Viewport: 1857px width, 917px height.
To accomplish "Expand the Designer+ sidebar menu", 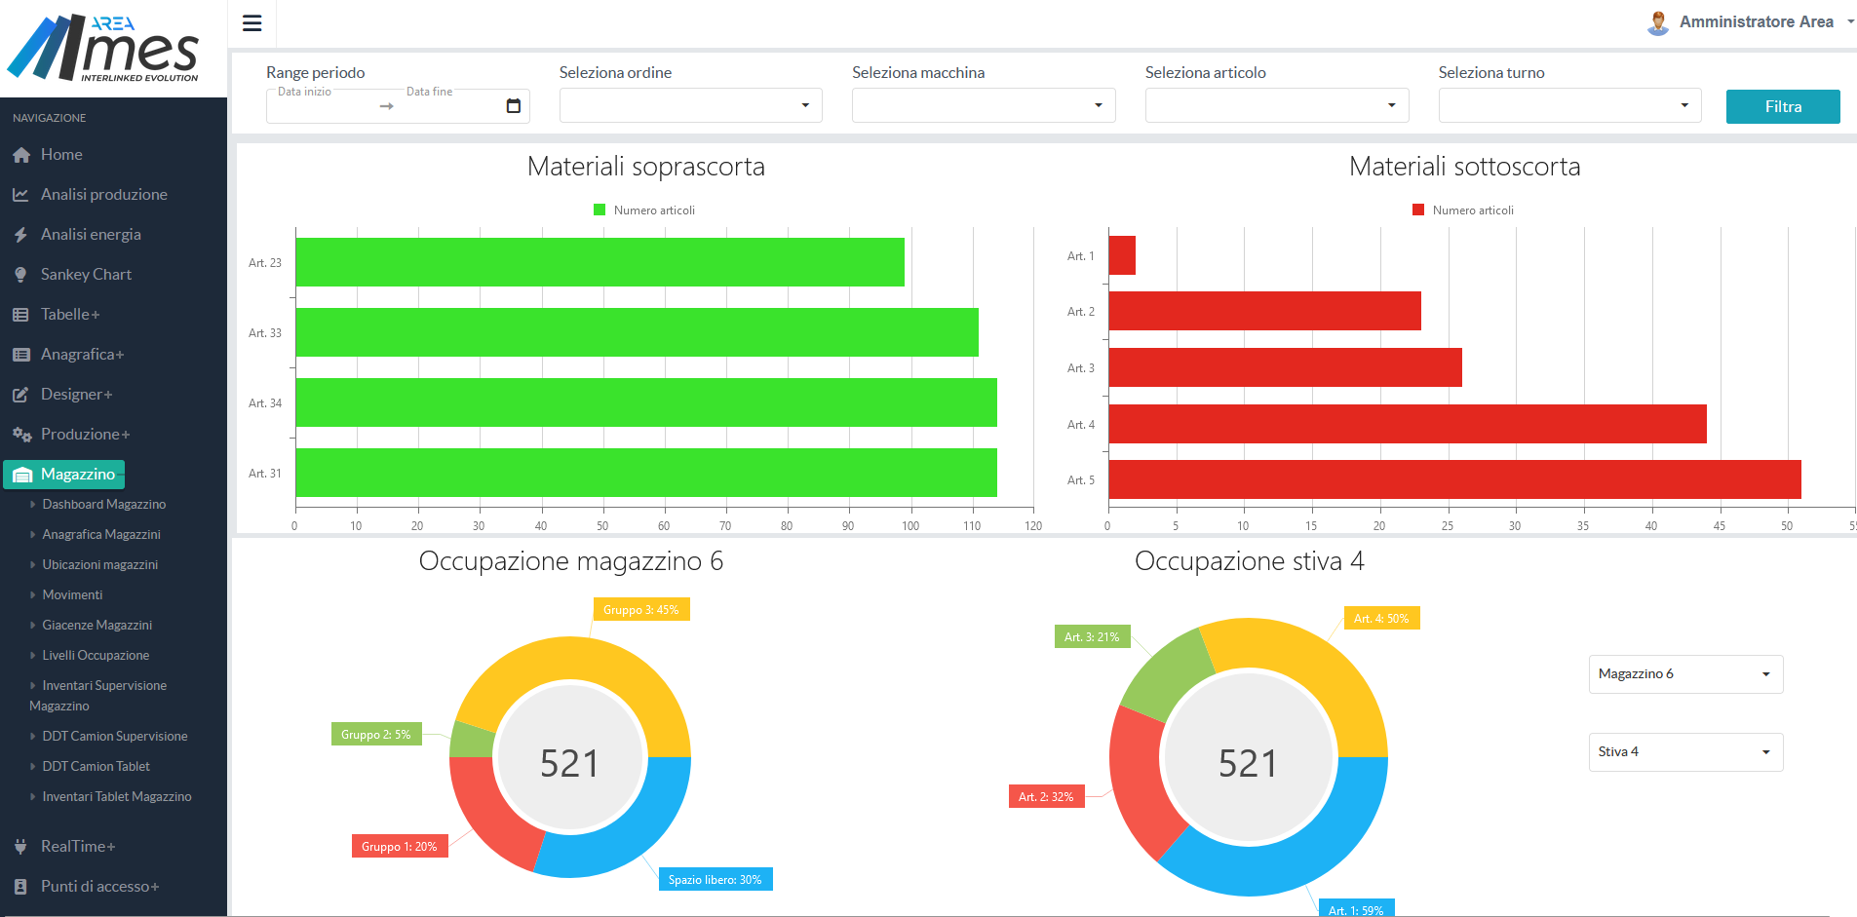I will [76, 395].
